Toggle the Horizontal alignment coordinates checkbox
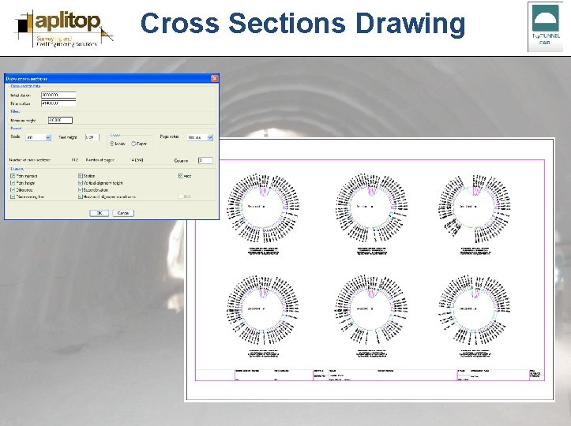571x426 pixels. (x=81, y=196)
